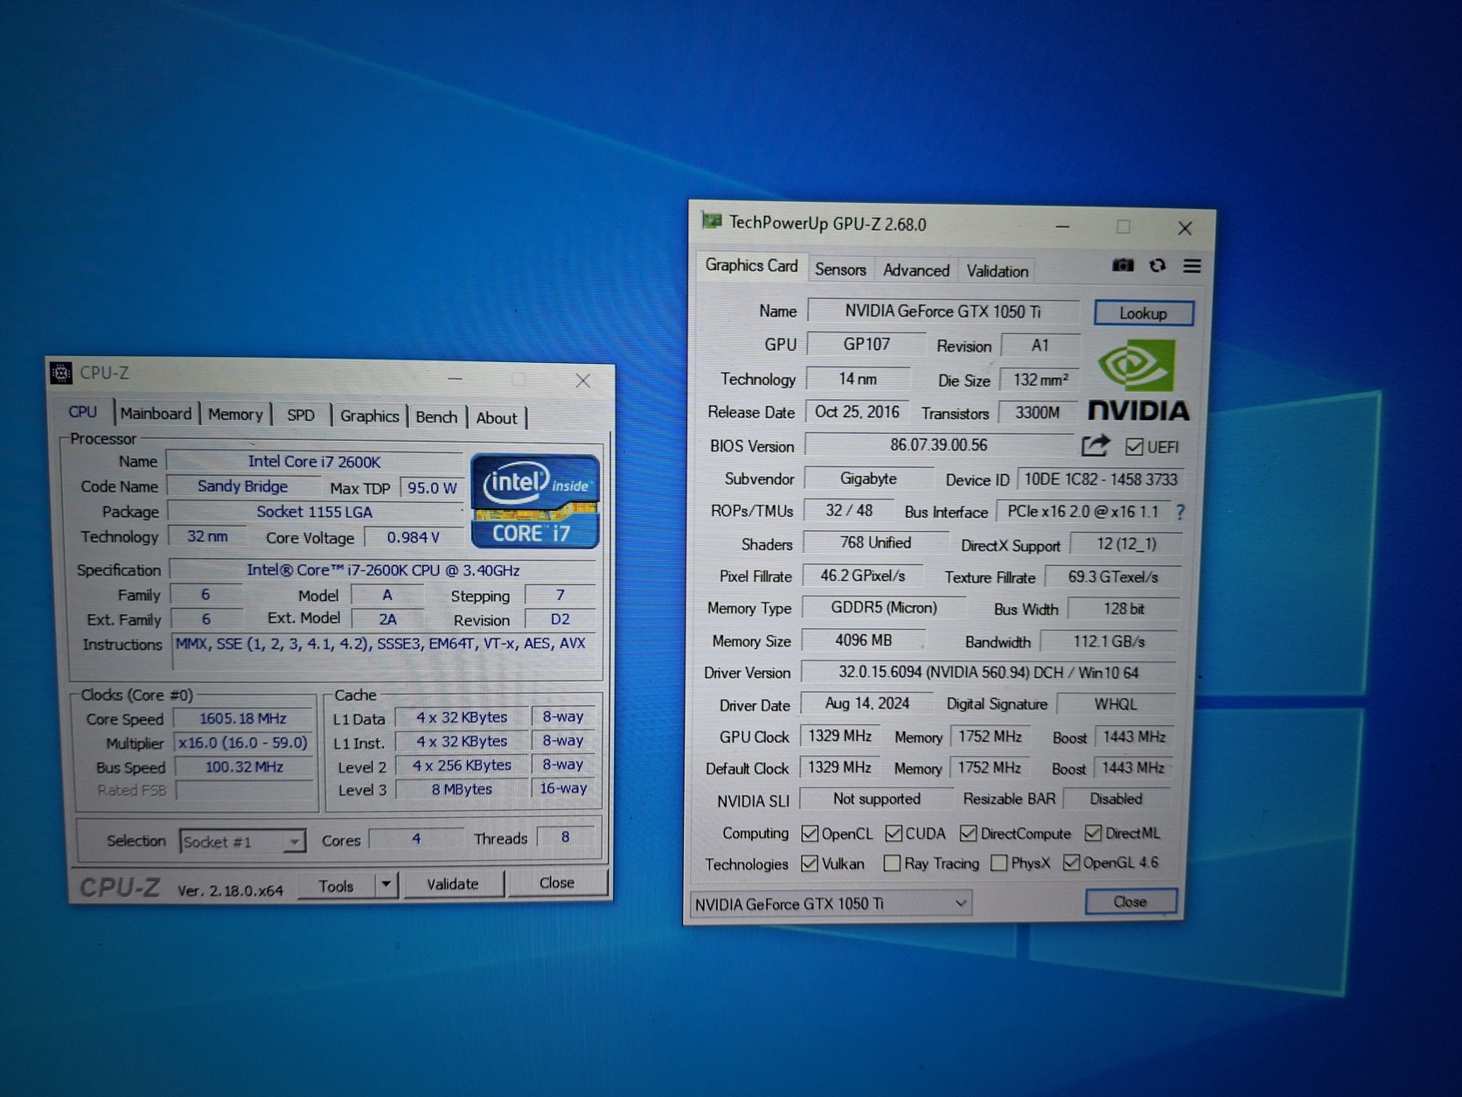Image resolution: width=1462 pixels, height=1097 pixels.
Task: Toggle the Vulkan checkbox
Action: point(810,864)
